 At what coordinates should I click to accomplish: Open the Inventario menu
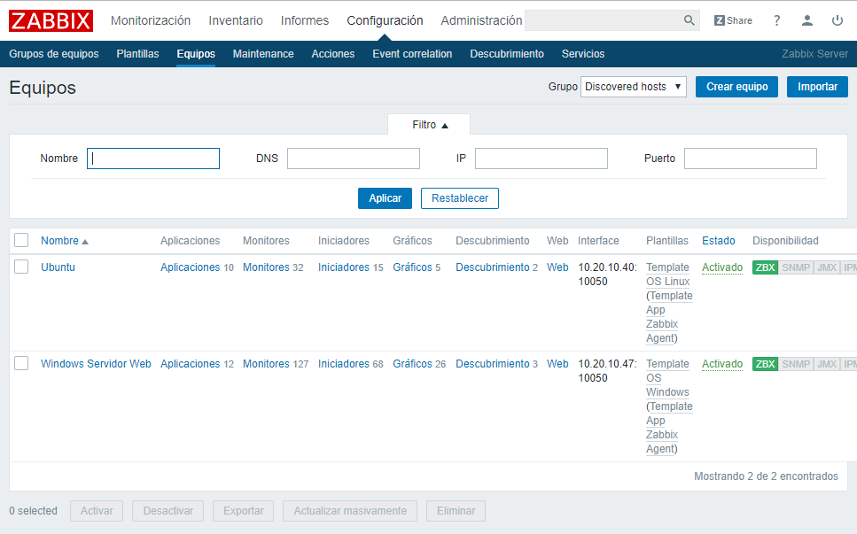pyautogui.click(x=236, y=20)
